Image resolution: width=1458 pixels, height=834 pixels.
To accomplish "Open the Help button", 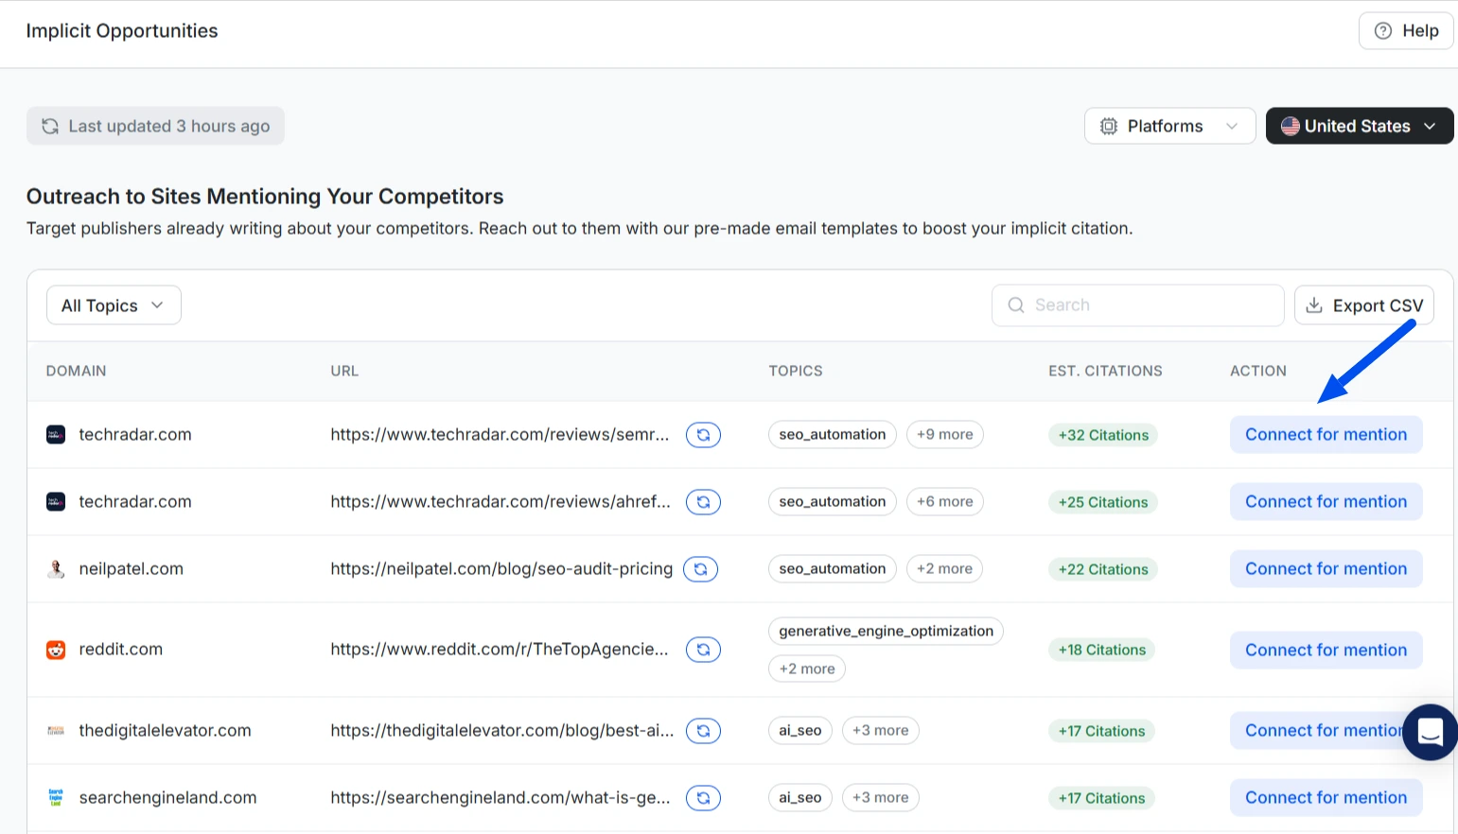I will coord(1406,30).
